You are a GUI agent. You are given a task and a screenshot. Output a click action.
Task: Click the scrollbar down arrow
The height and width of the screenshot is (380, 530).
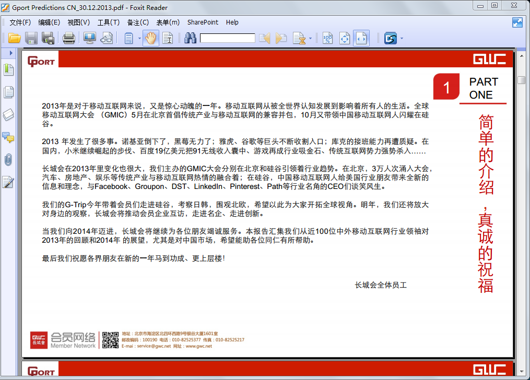point(521,372)
